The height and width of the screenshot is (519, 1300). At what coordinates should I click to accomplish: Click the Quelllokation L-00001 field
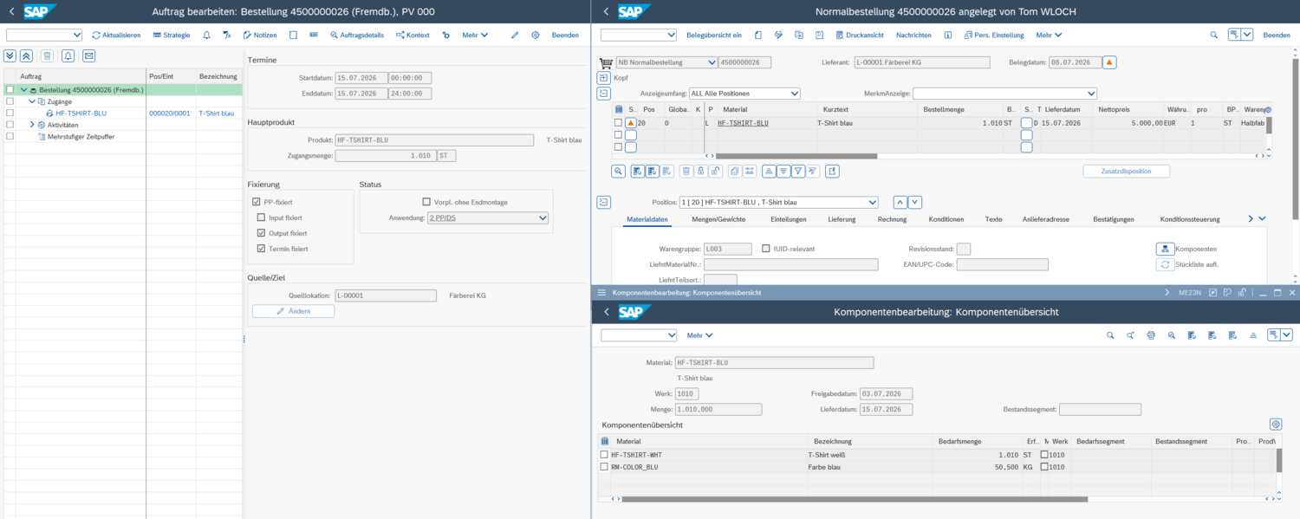click(386, 295)
